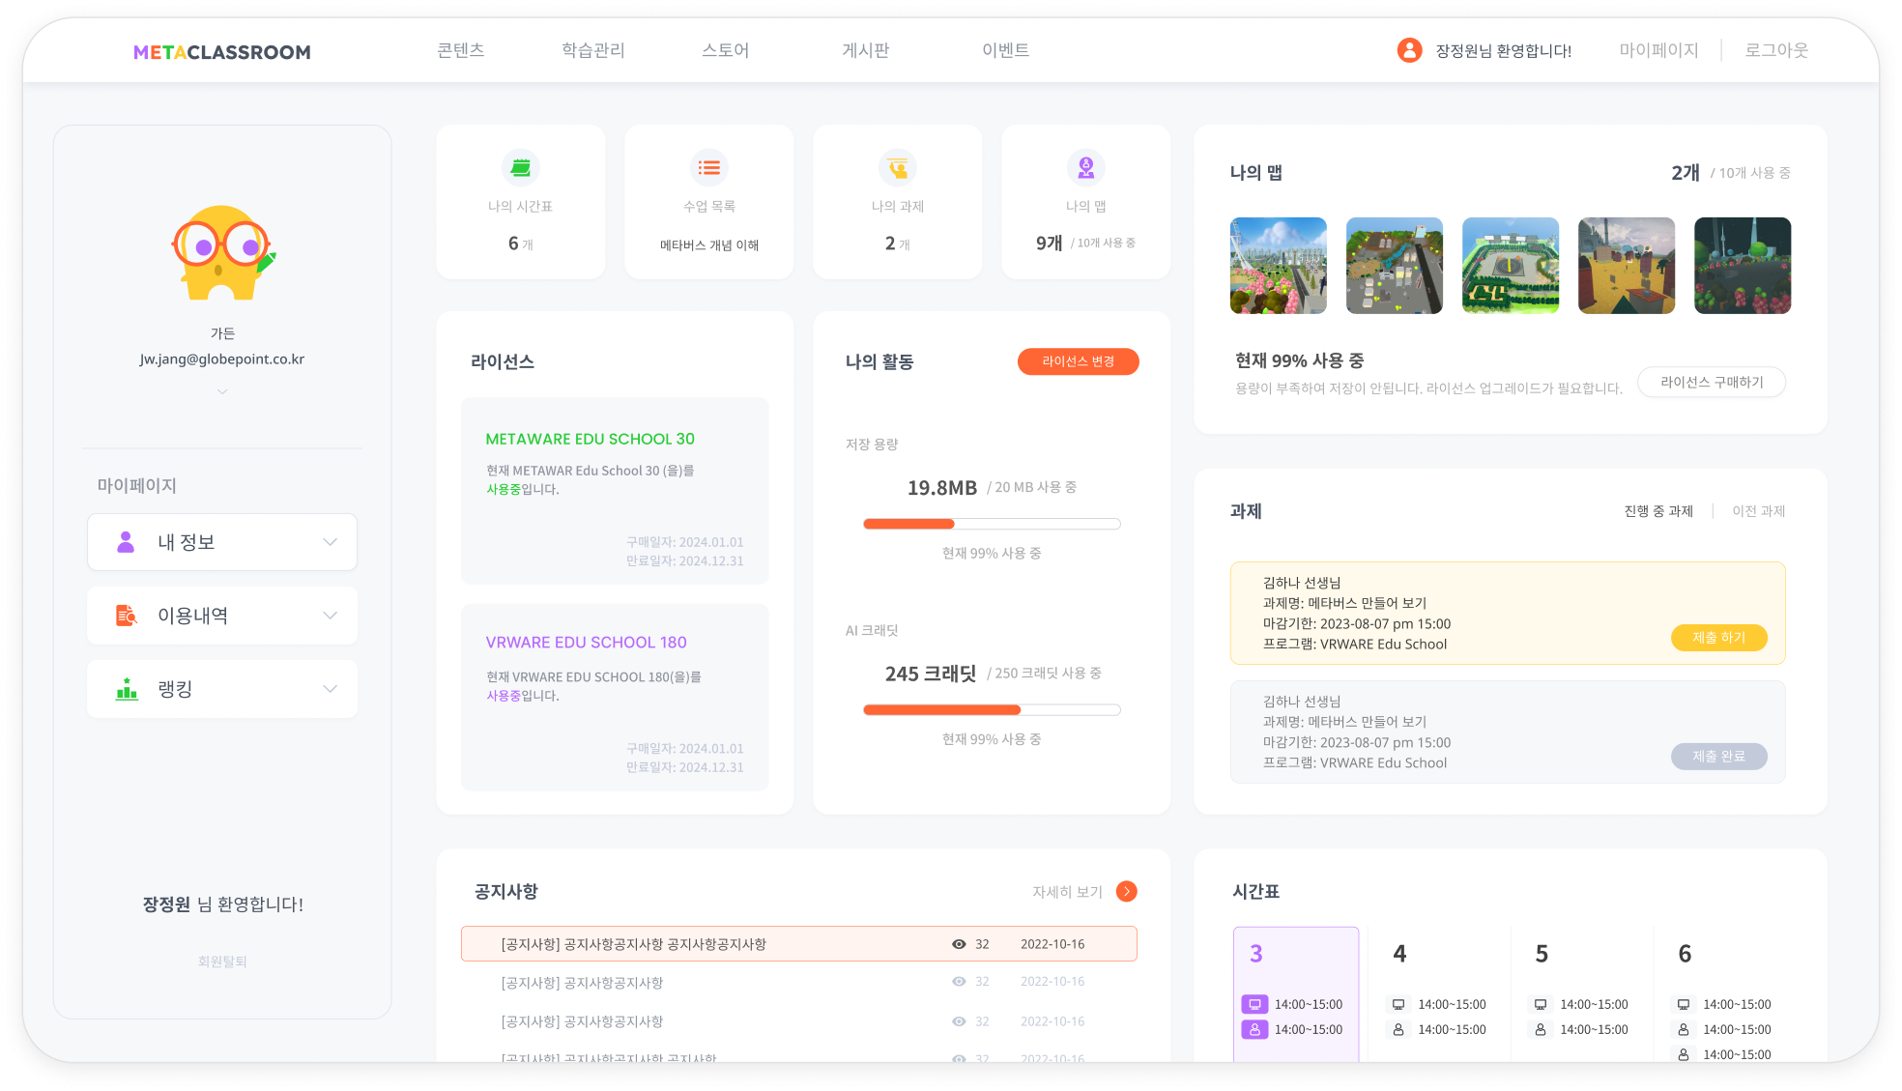Expand the 이용내역 dropdown chevron

pyautogui.click(x=331, y=616)
